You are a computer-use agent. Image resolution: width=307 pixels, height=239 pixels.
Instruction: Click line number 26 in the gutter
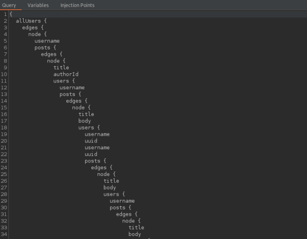[4, 181]
